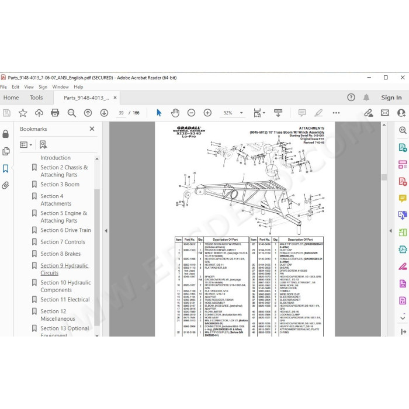Open notifications bell
The image size is (409, 409).
[x=366, y=98]
